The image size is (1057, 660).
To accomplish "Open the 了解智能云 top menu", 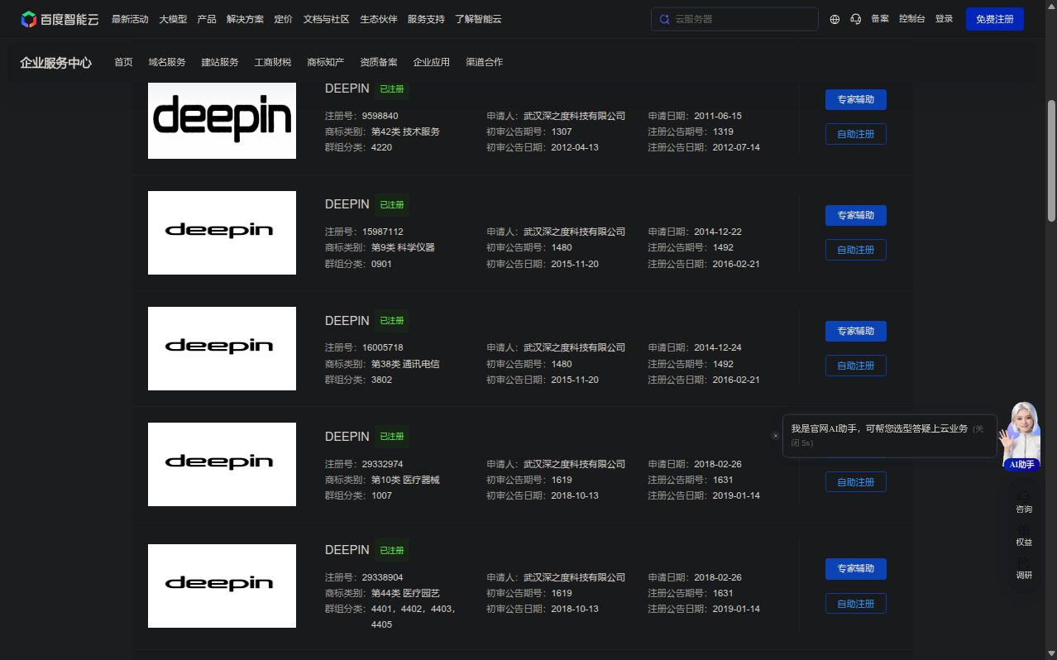I will point(478,19).
